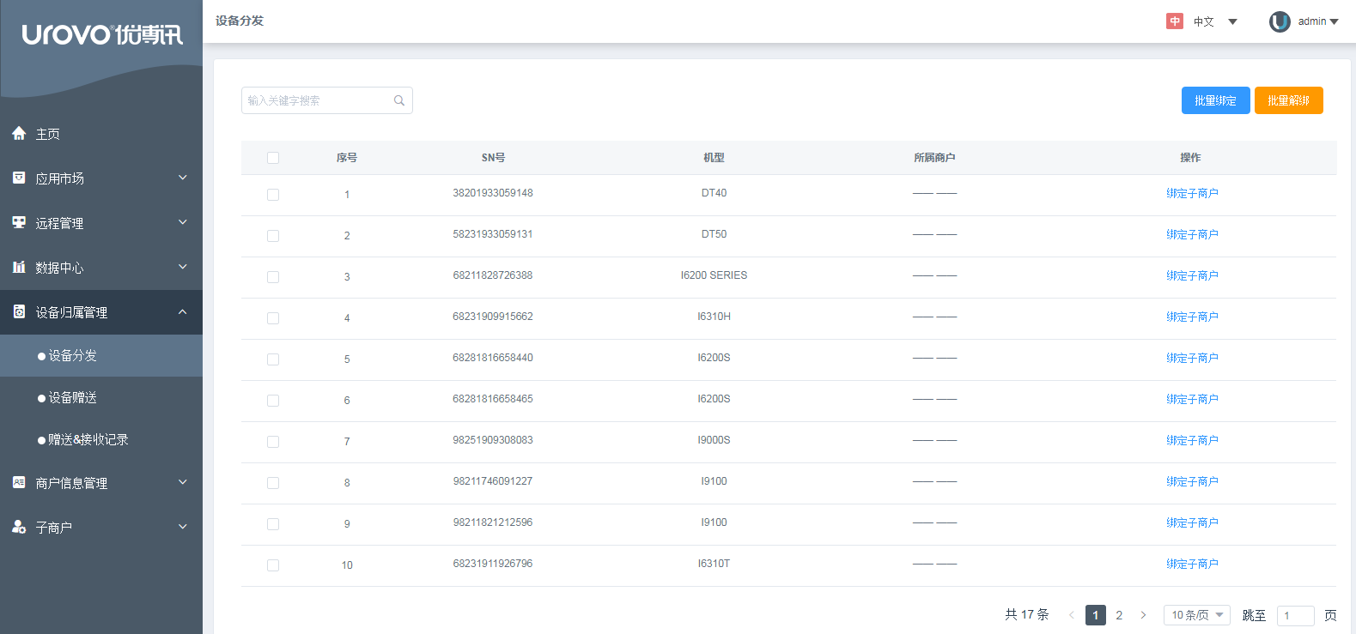
Task: Check the row 7 checkbox for I9000S
Action: (273, 442)
